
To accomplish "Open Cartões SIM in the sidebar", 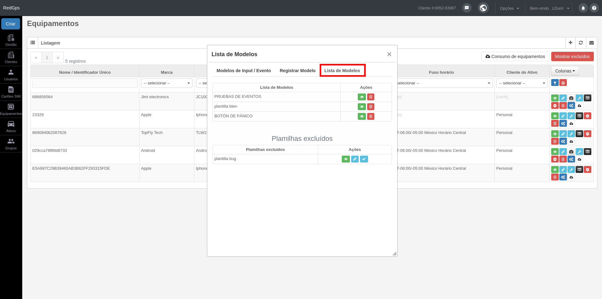I will pos(11,92).
